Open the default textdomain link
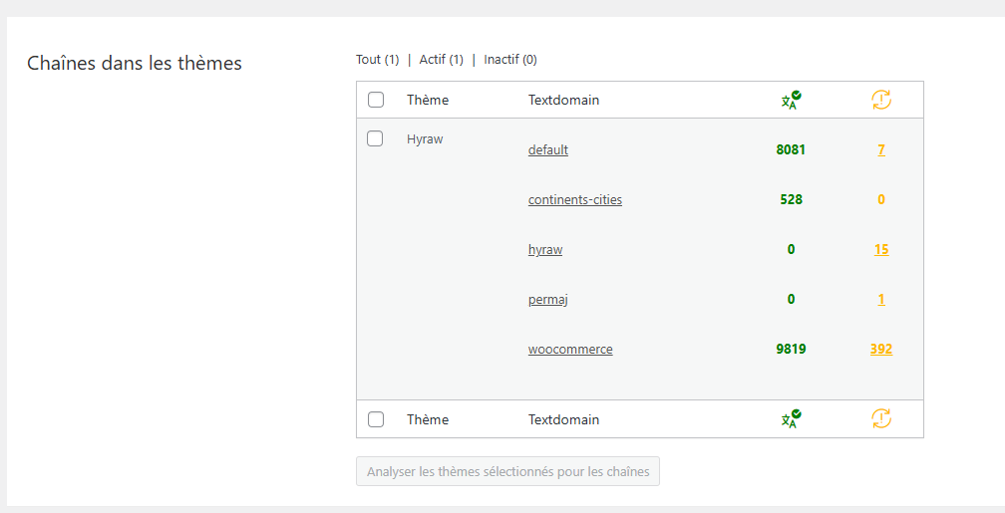The image size is (1005, 513). (x=548, y=150)
